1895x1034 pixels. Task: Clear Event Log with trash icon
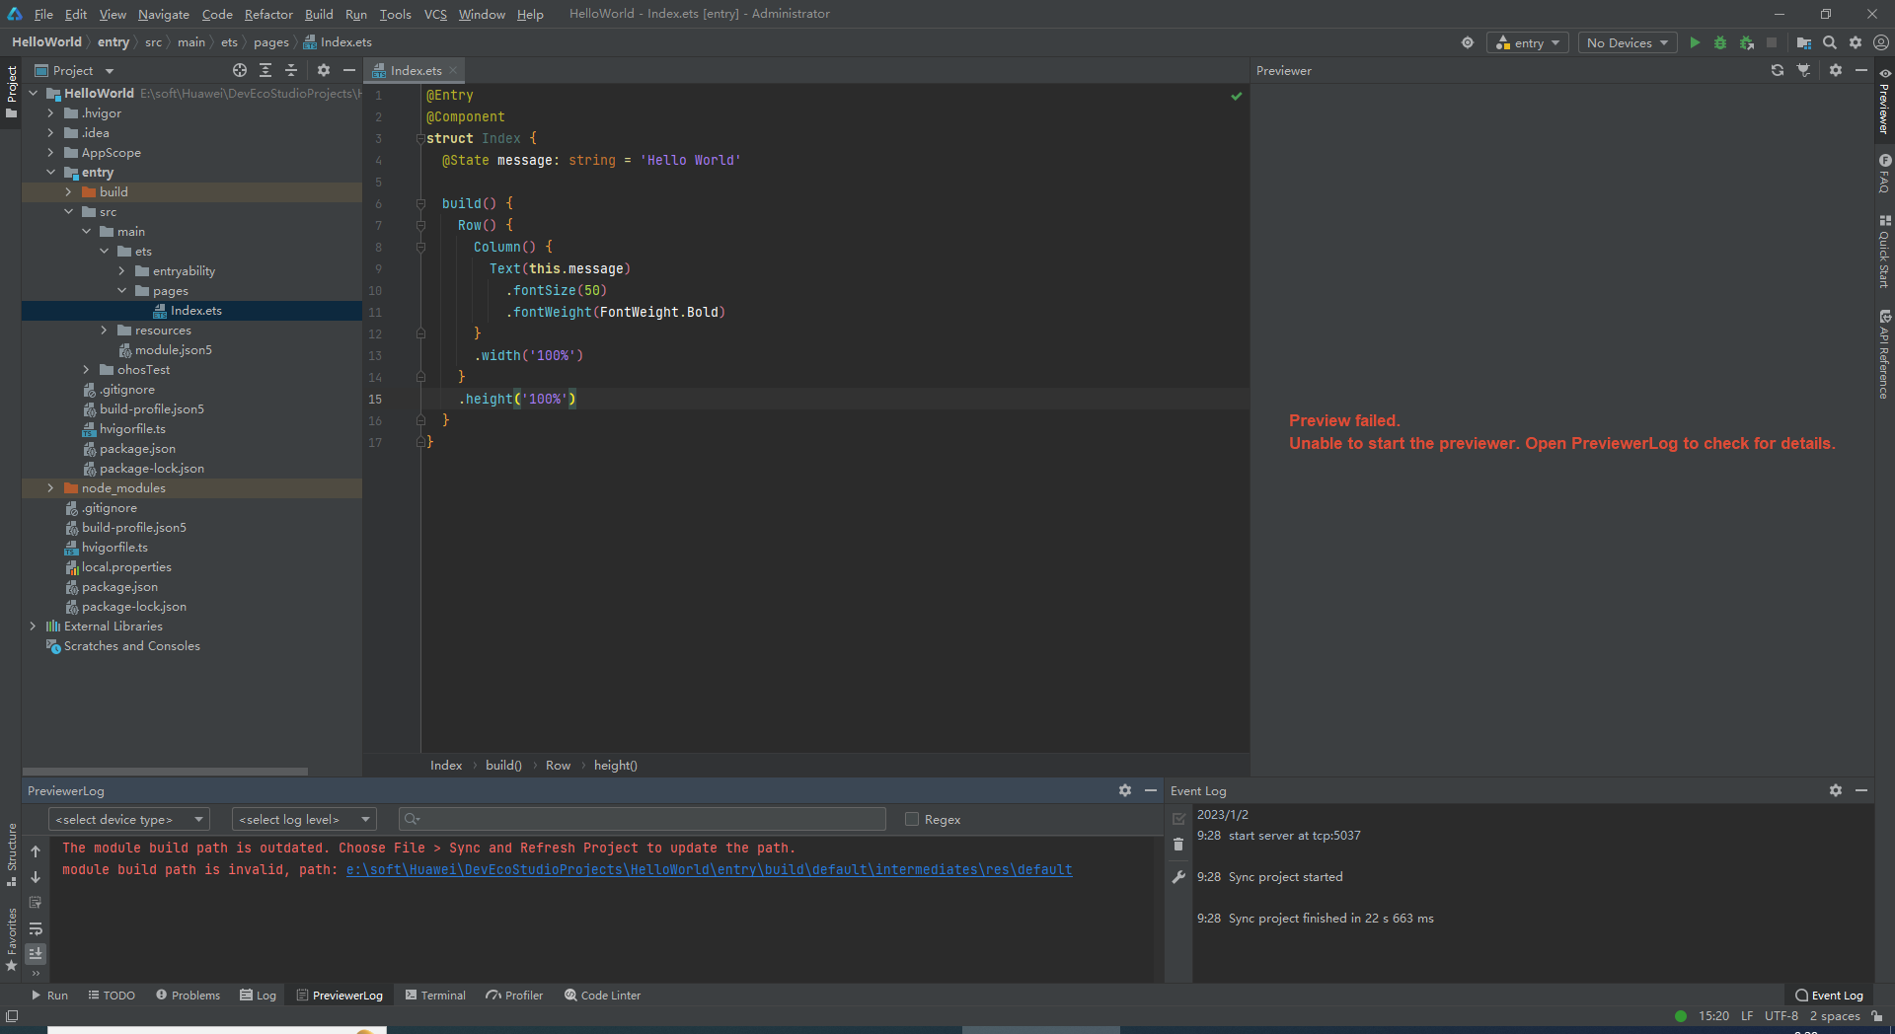tap(1178, 845)
